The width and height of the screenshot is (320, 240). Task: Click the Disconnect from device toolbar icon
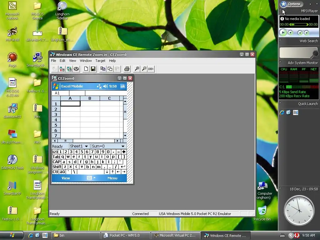coord(62,69)
